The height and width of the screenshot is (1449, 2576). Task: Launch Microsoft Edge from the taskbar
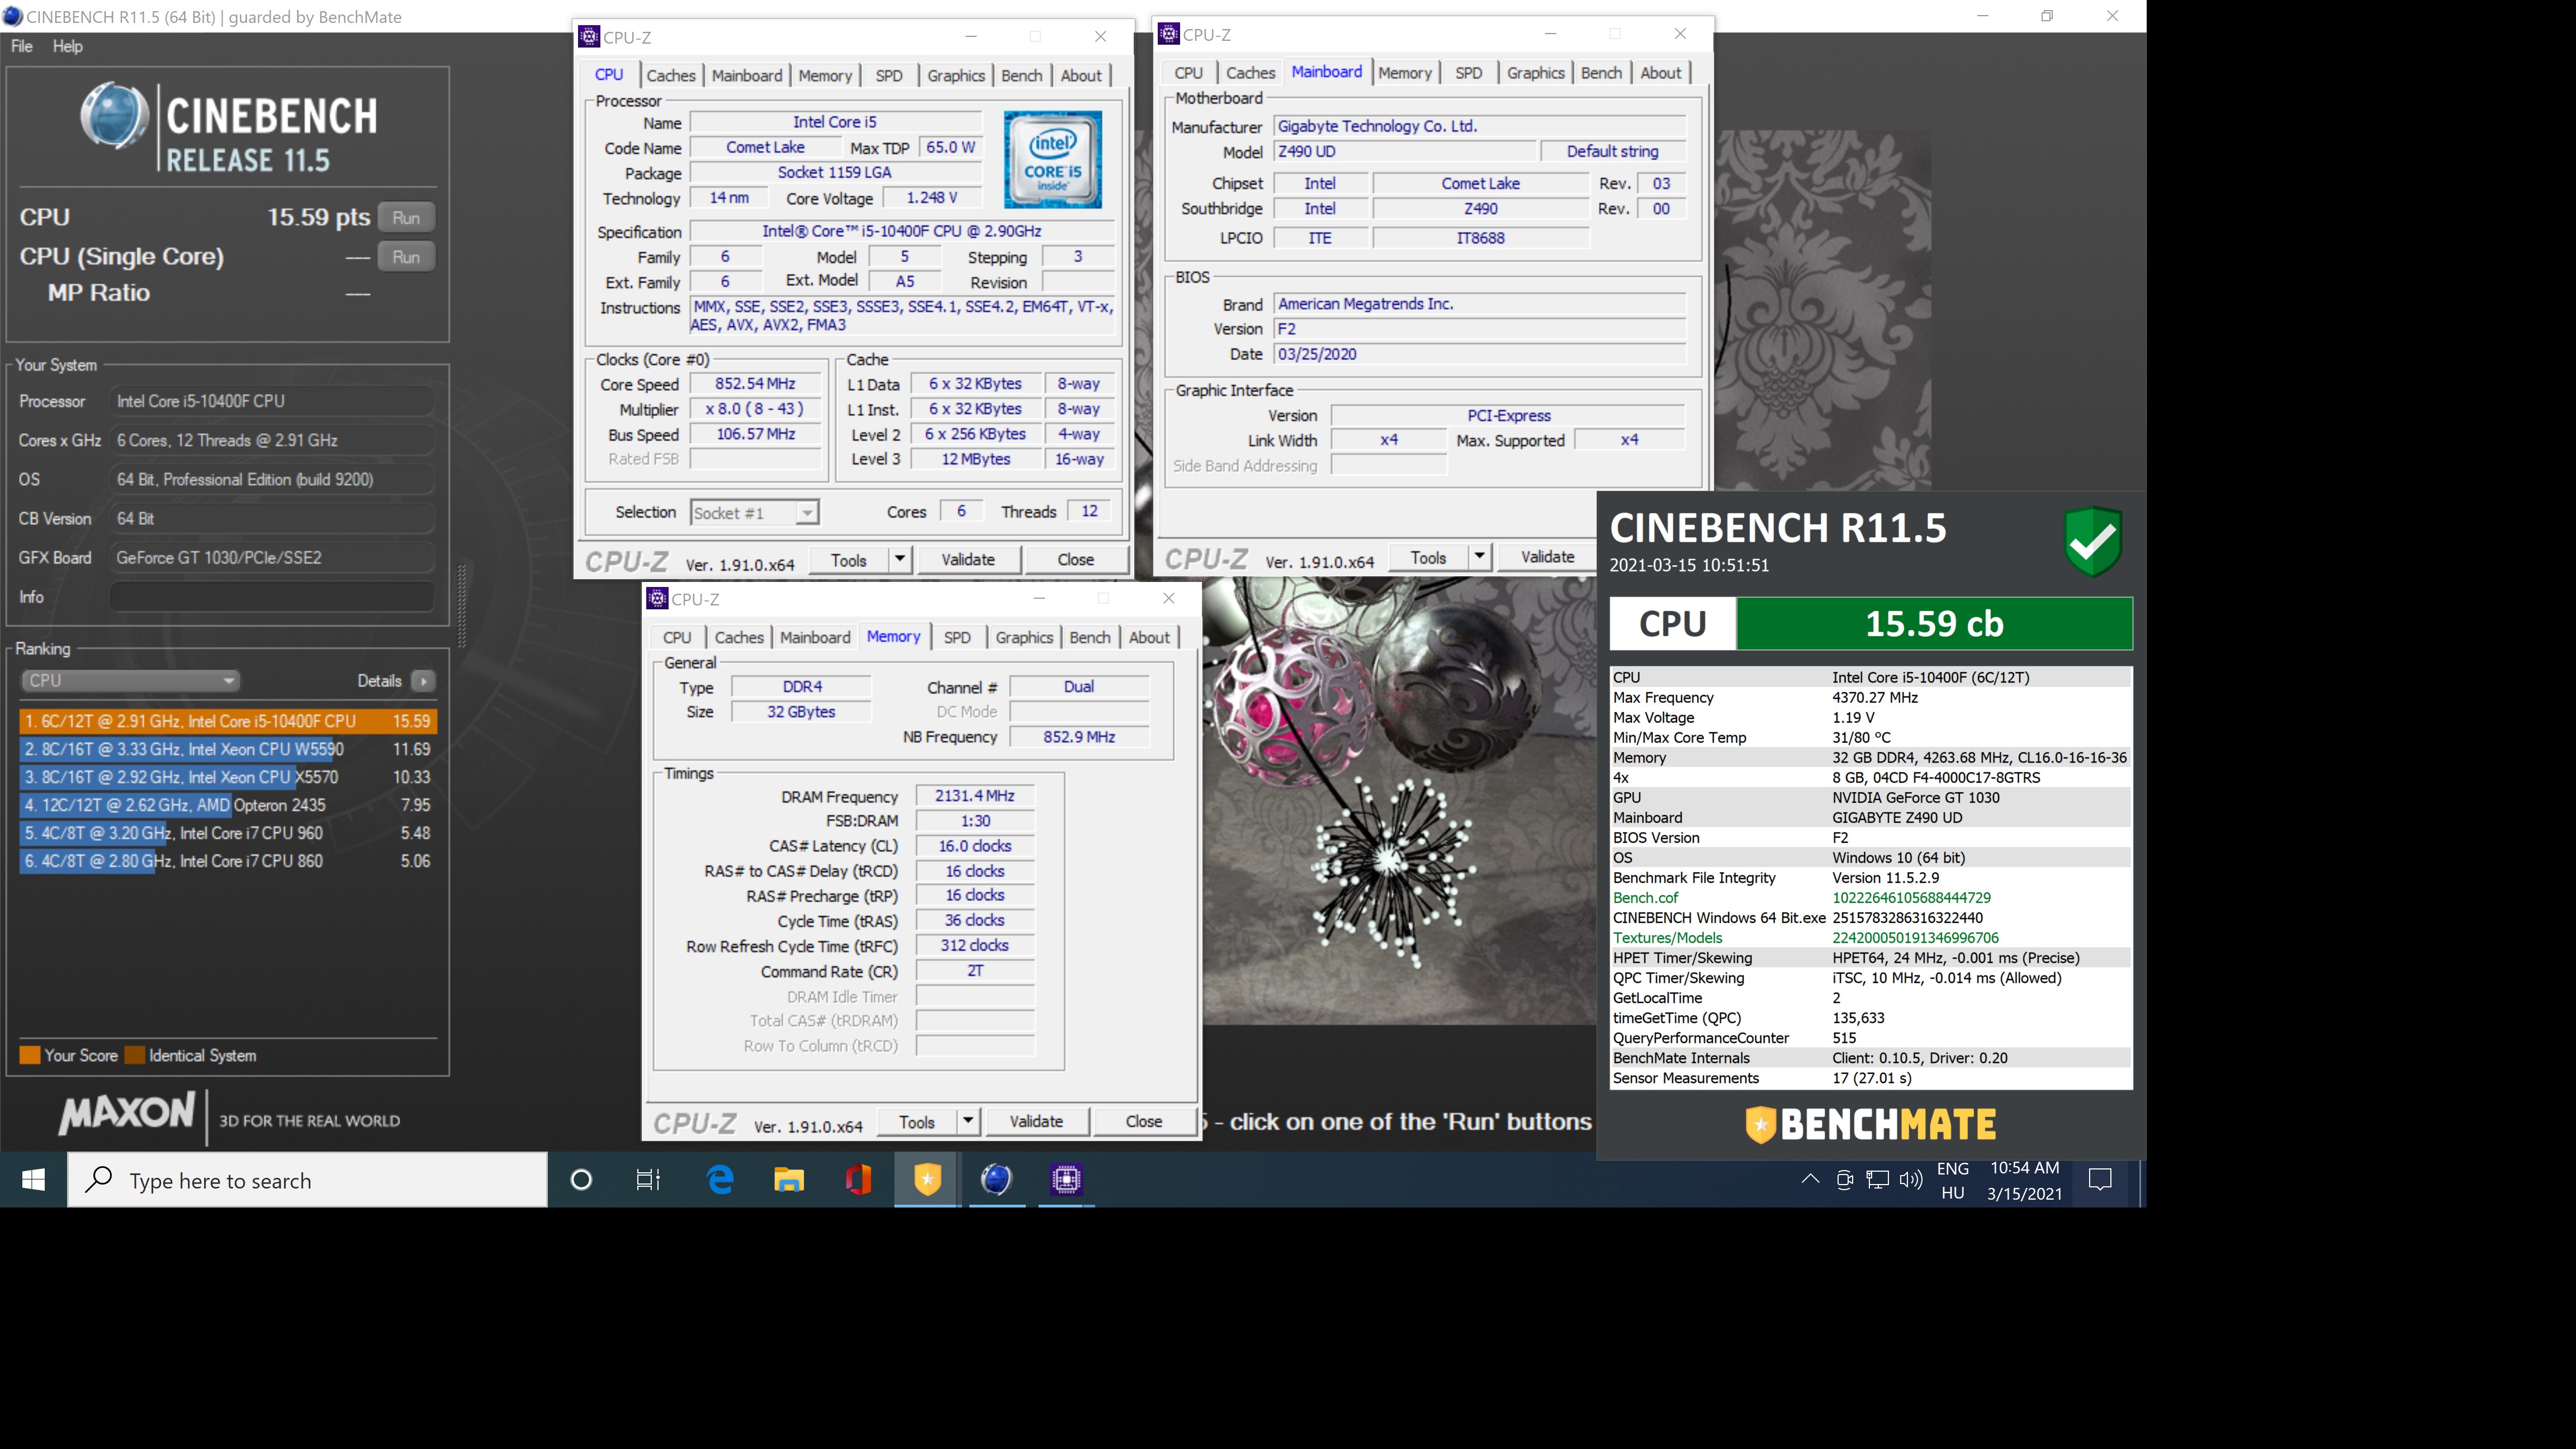[x=720, y=1180]
